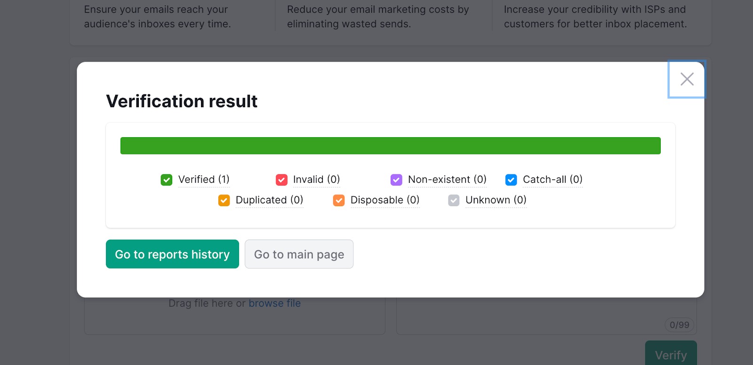Click the drag file upload area
The width and height of the screenshot is (753, 365).
point(234,315)
